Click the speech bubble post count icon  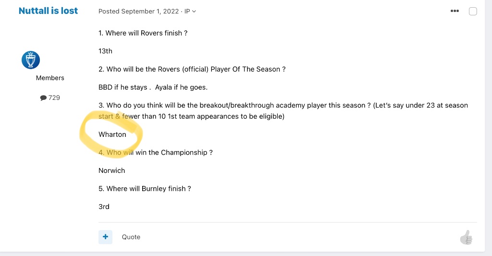(x=44, y=98)
